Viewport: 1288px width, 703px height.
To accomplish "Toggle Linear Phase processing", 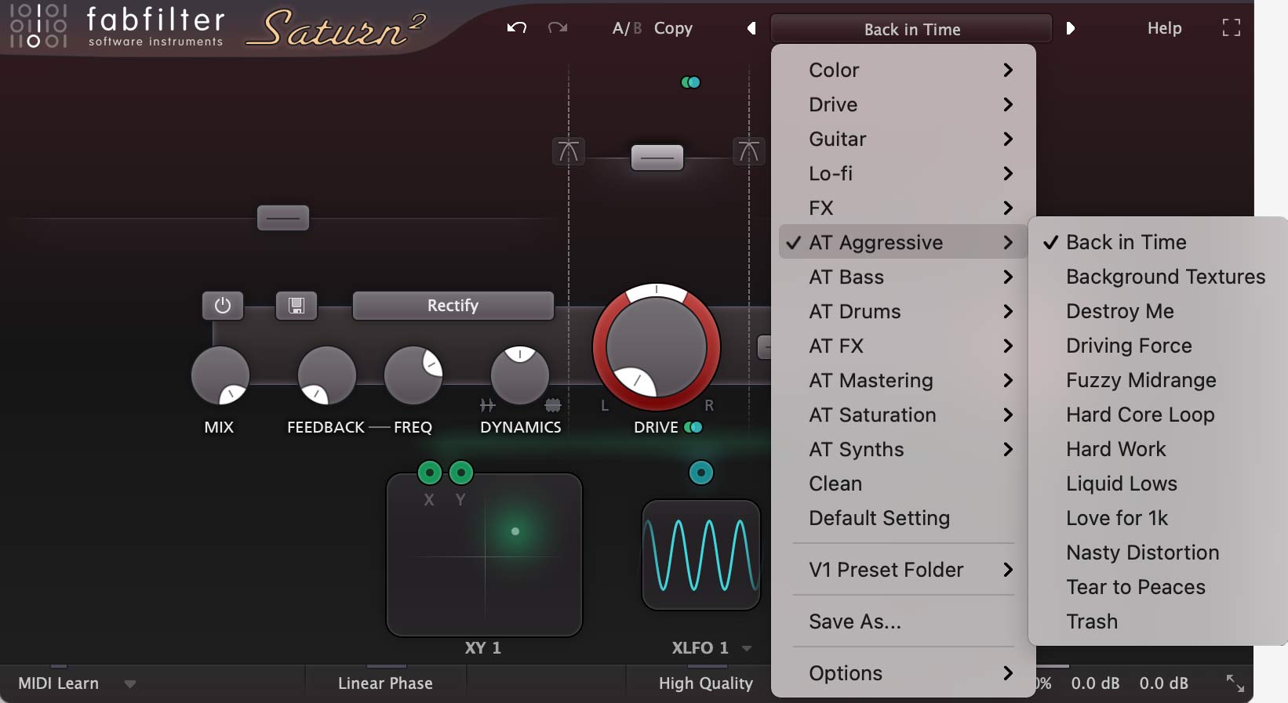I will pos(385,683).
